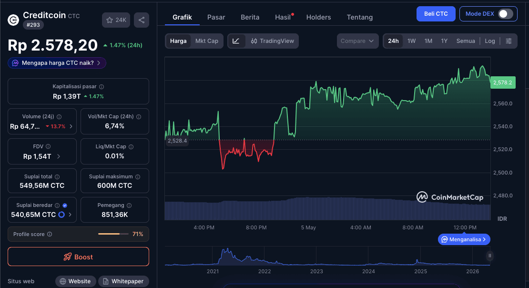Screen dimensions: 529x288
Task: Open the Compare dropdown
Action: click(x=357, y=41)
